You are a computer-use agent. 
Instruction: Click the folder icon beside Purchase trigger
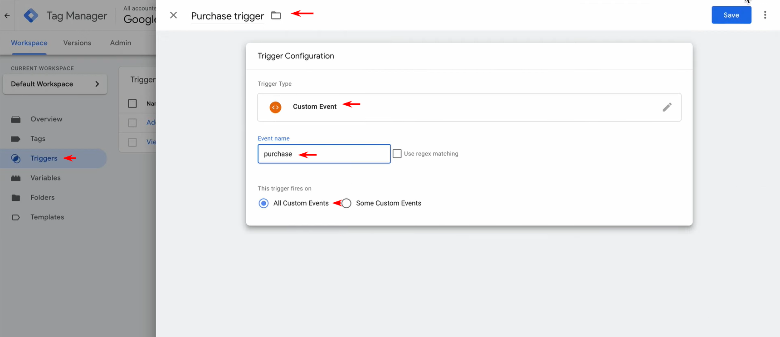point(276,15)
